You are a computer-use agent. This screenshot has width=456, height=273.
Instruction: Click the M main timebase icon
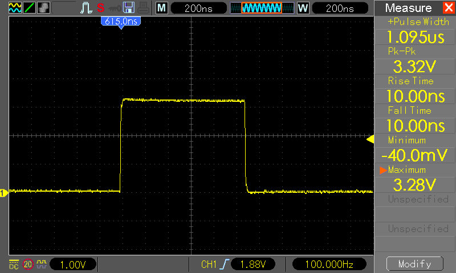(162, 8)
